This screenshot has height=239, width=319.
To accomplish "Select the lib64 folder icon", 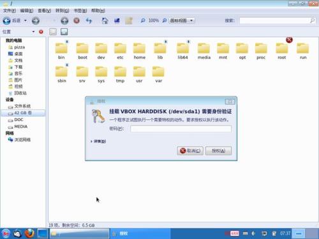I will coord(182,48).
